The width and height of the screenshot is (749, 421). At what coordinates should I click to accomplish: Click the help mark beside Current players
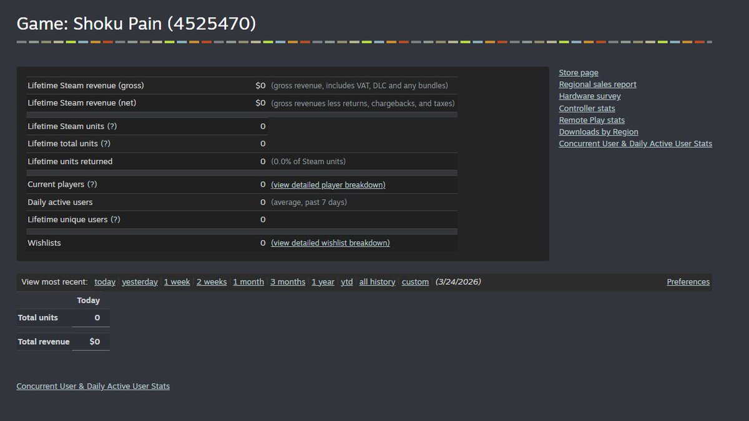92,185
